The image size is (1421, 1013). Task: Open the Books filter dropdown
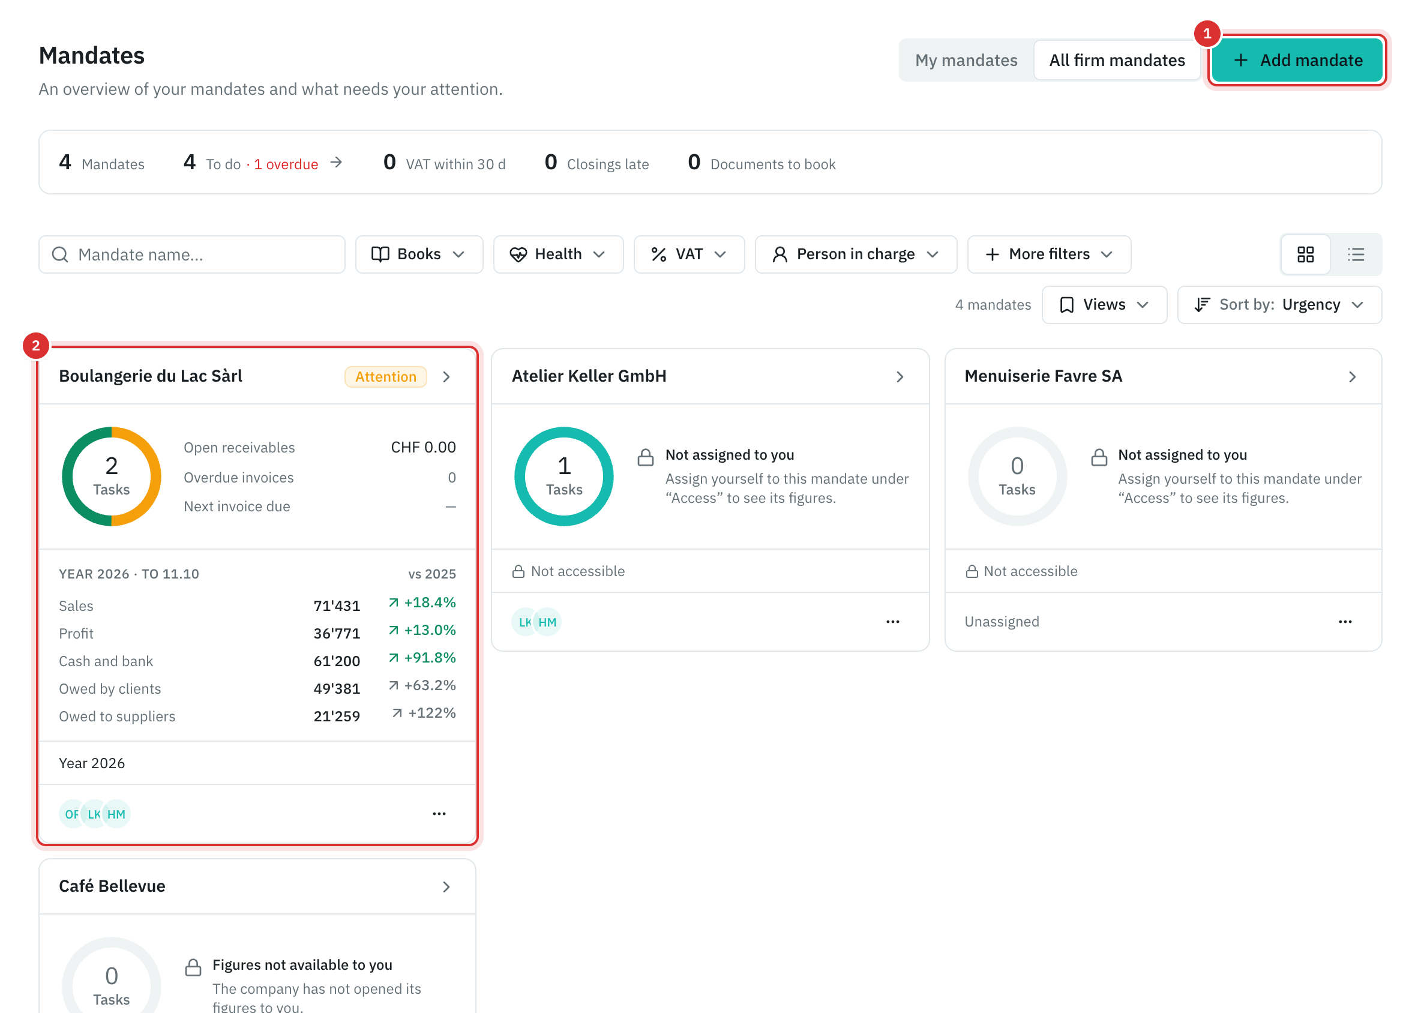point(419,254)
